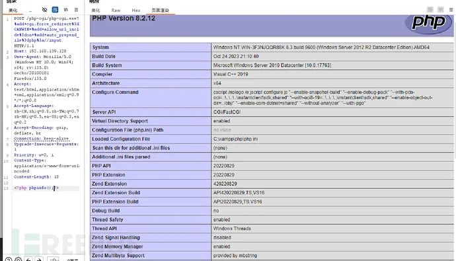This screenshot has height=261, width=456.
Task: Open settings with the gear icon at bottom
Action: [x=19, y=259]
